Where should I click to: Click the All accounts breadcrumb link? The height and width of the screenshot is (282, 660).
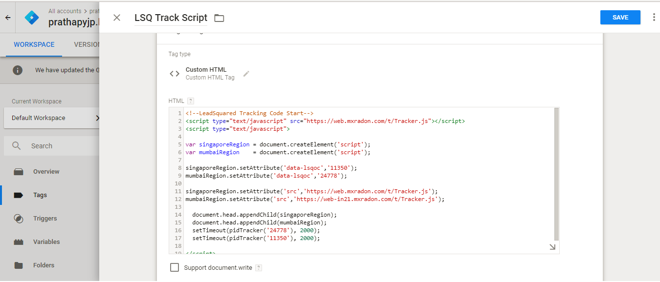66,11
